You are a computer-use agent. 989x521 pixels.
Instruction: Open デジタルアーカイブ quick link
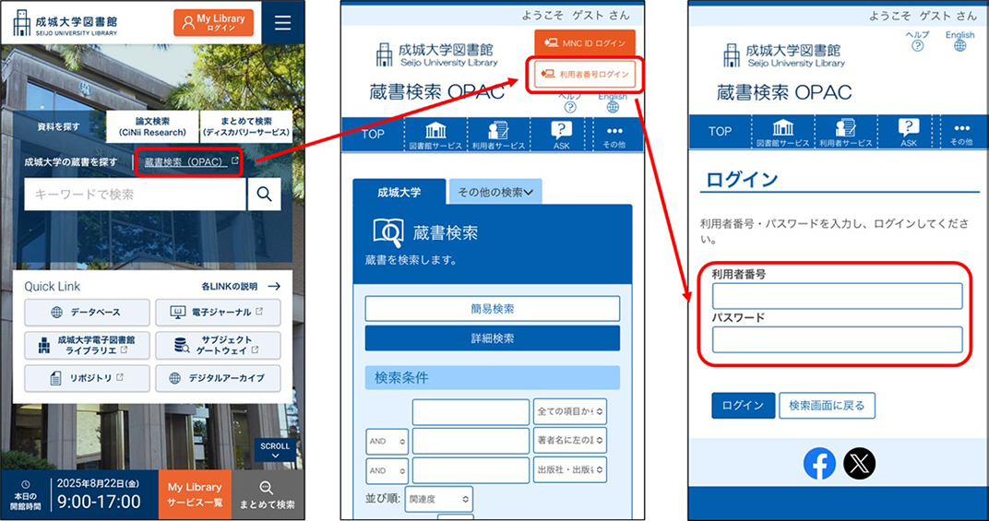point(218,378)
